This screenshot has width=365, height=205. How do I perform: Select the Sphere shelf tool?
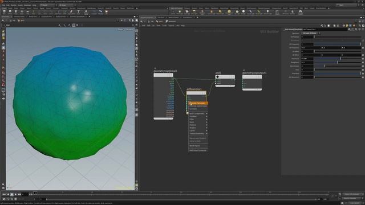pos(10,12)
